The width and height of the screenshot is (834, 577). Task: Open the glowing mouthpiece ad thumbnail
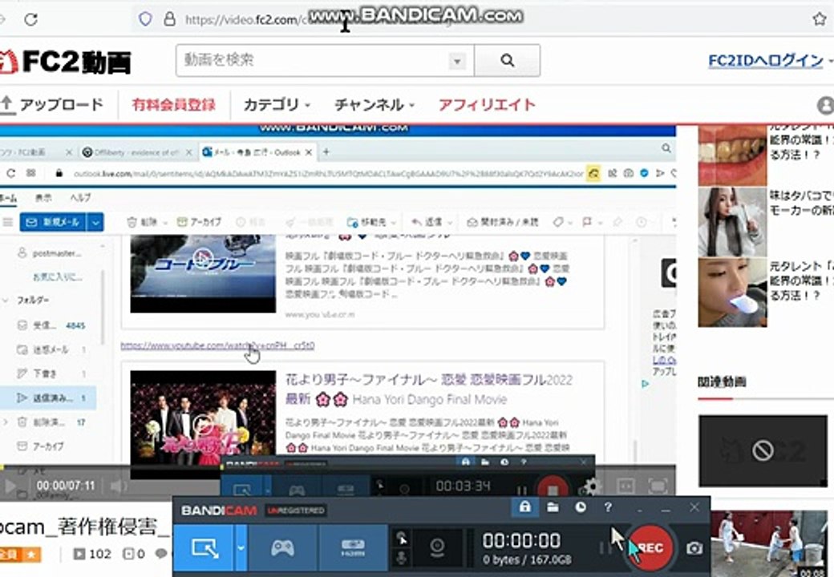tap(732, 293)
